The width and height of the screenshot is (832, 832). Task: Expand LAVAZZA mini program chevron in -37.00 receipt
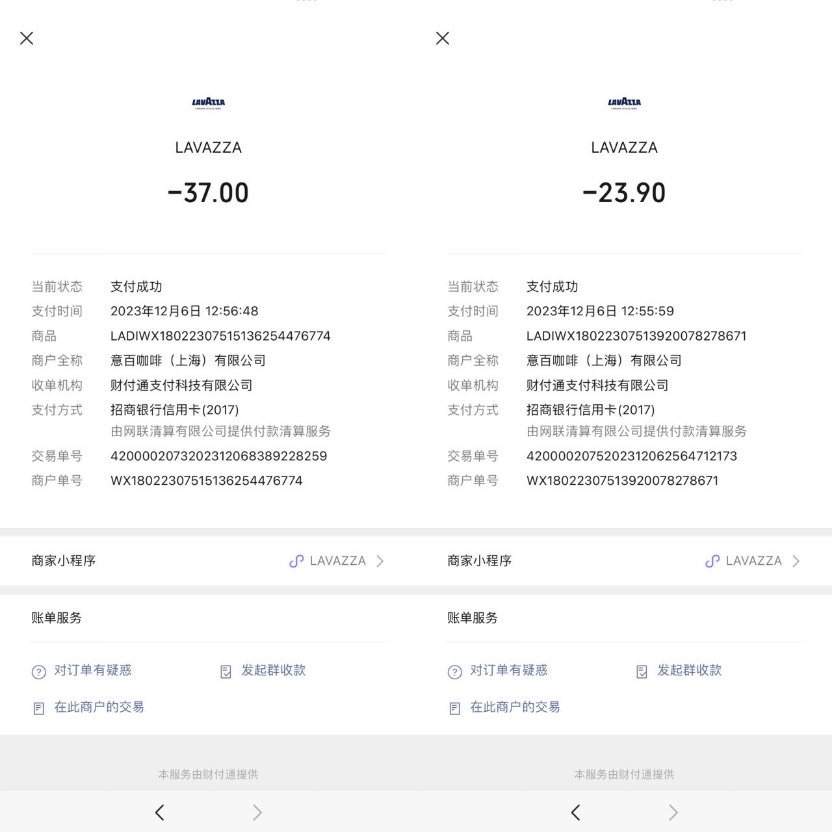(380, 561)
